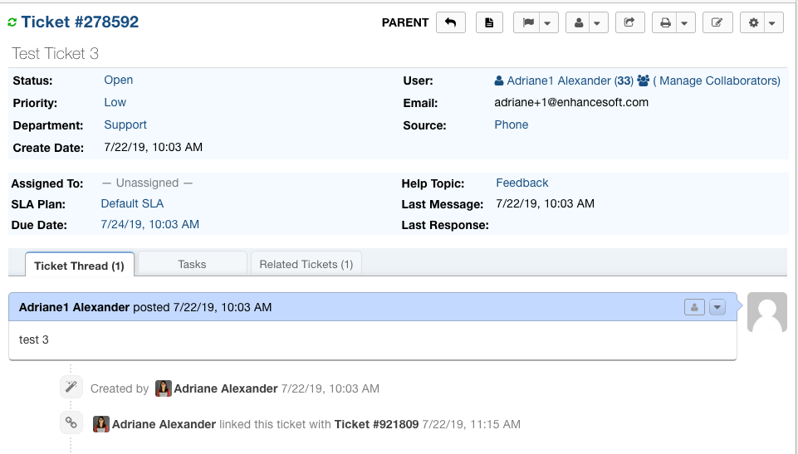Open the Related Tickets (1) tab
This screenshot has height=454, width=798.
(306, 265)
